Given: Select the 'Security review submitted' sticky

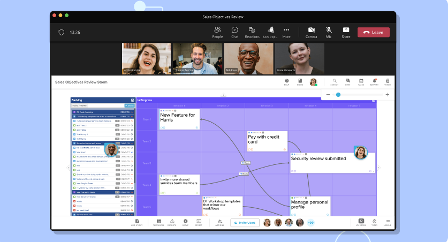Looking at the screenshot, I should (332, 163).
